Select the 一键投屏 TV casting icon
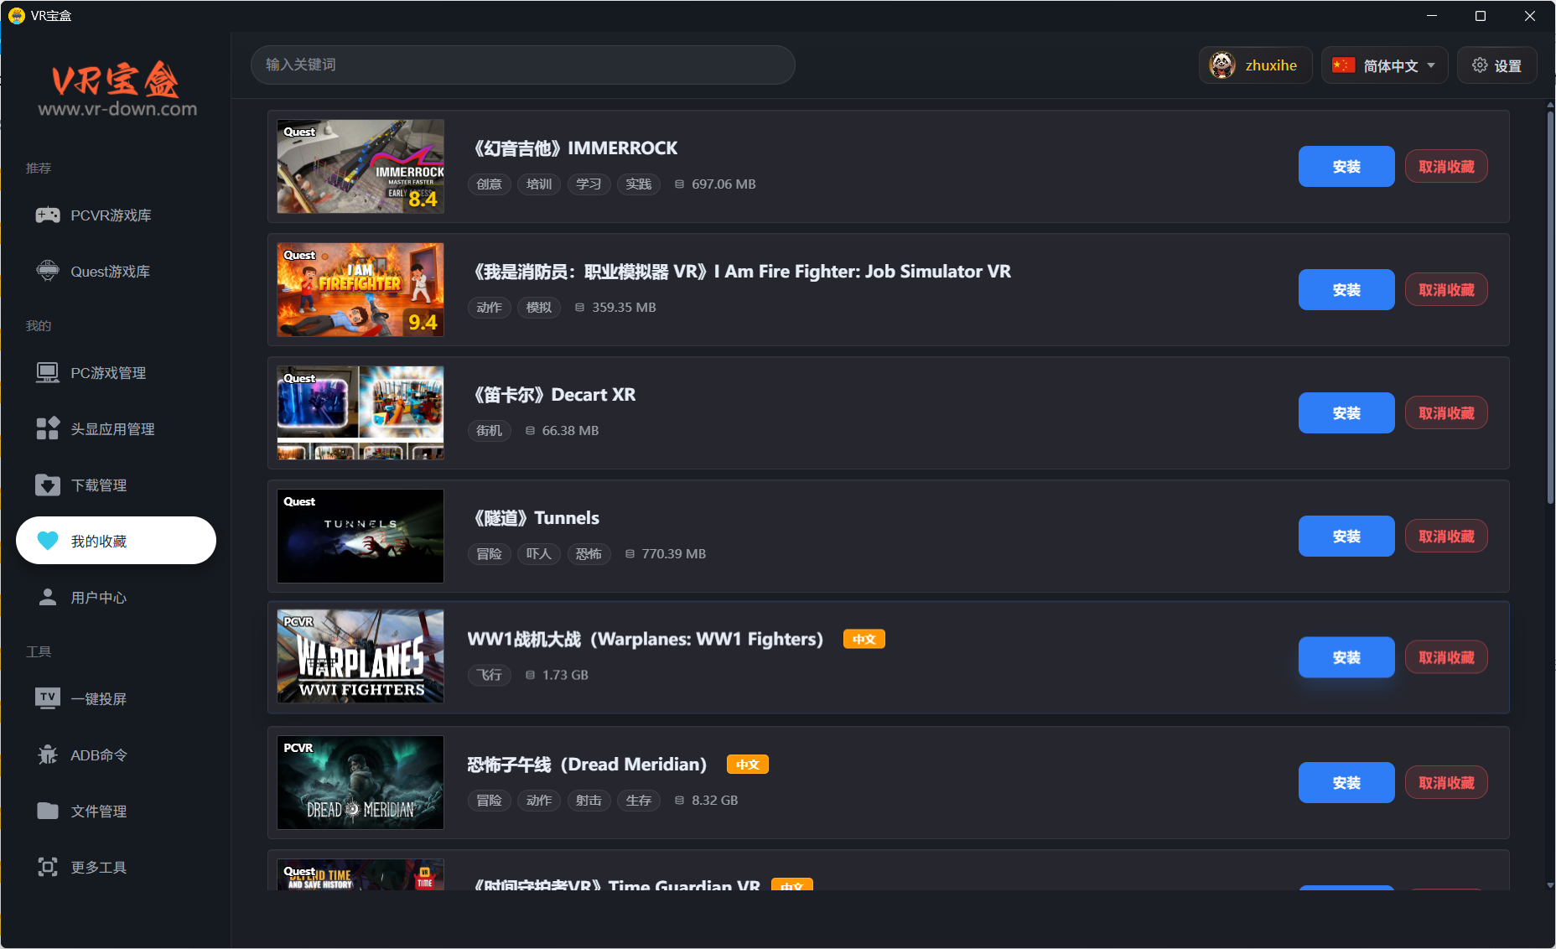The image size is (1556, 949). [x=48, y=697]
